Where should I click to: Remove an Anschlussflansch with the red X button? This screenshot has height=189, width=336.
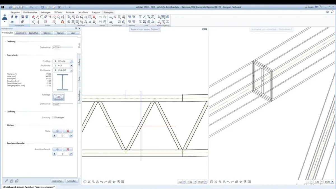[68, 149]
